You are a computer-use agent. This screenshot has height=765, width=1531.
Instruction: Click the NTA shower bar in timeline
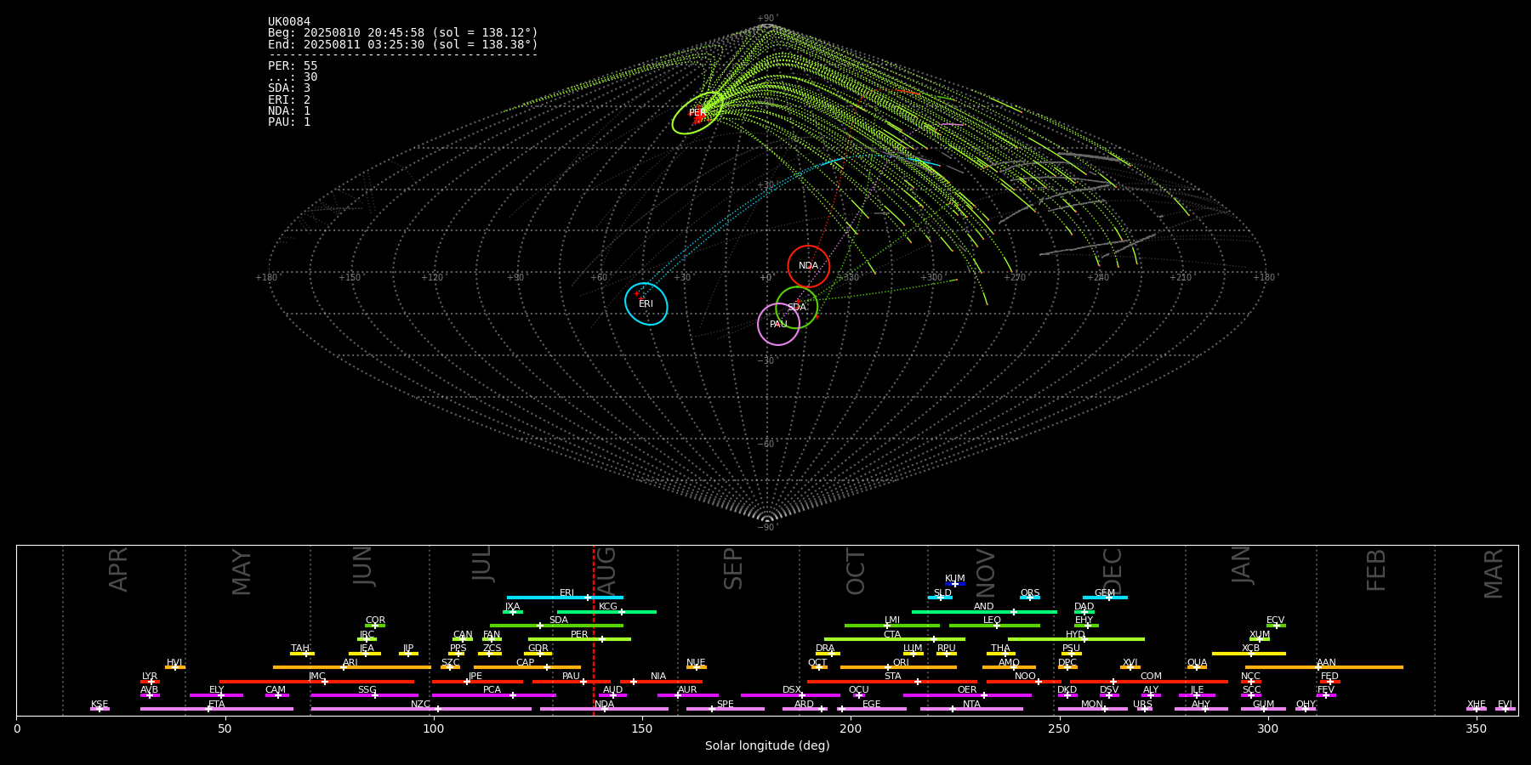point(971,709)
